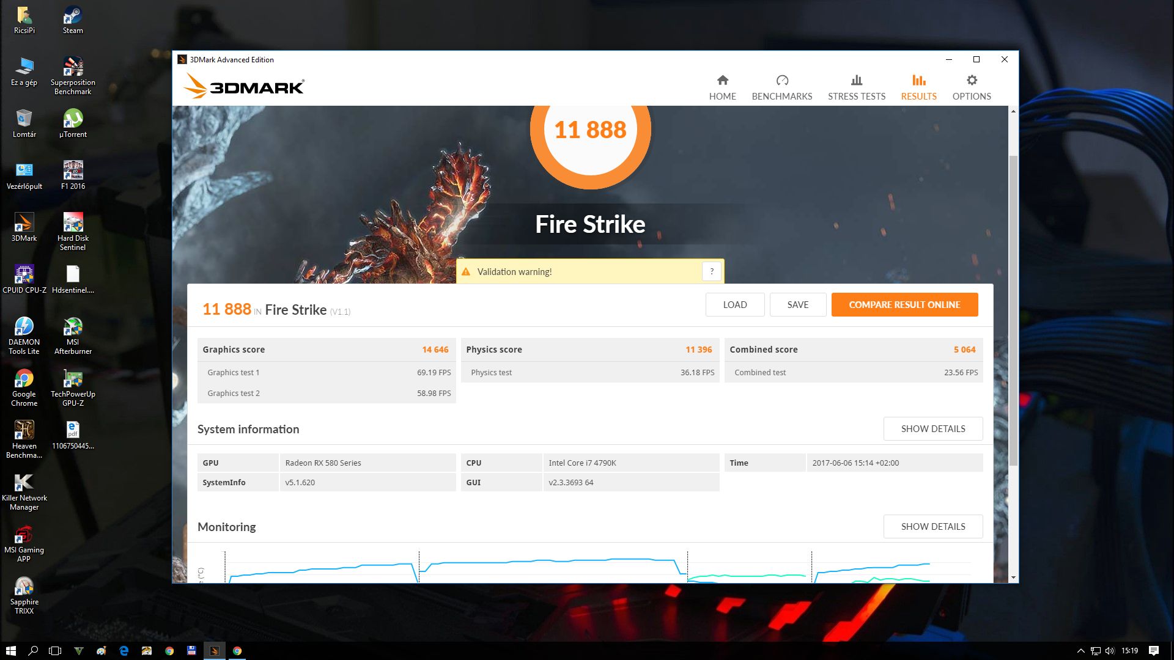Open taskbar search magnifier
Screen dimensions: 1174x660
pyautogui.click(x=33, y=651)
